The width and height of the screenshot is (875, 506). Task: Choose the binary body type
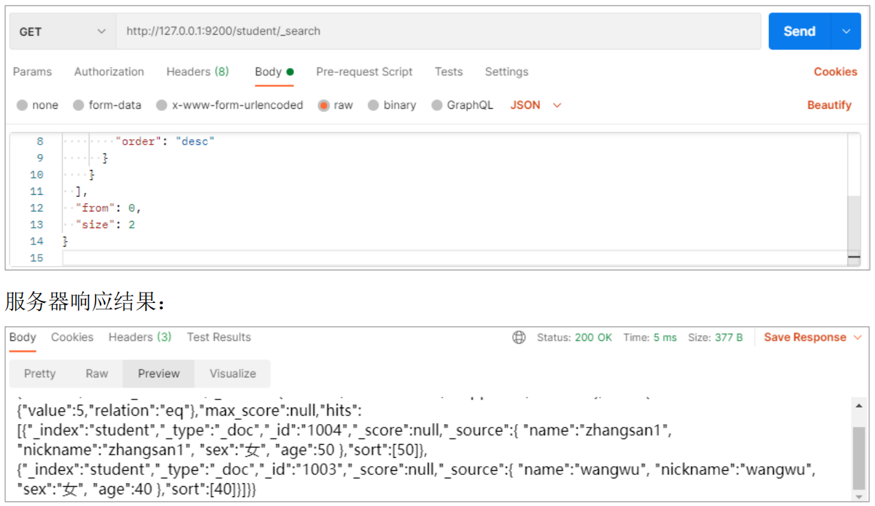click(373, 105)
